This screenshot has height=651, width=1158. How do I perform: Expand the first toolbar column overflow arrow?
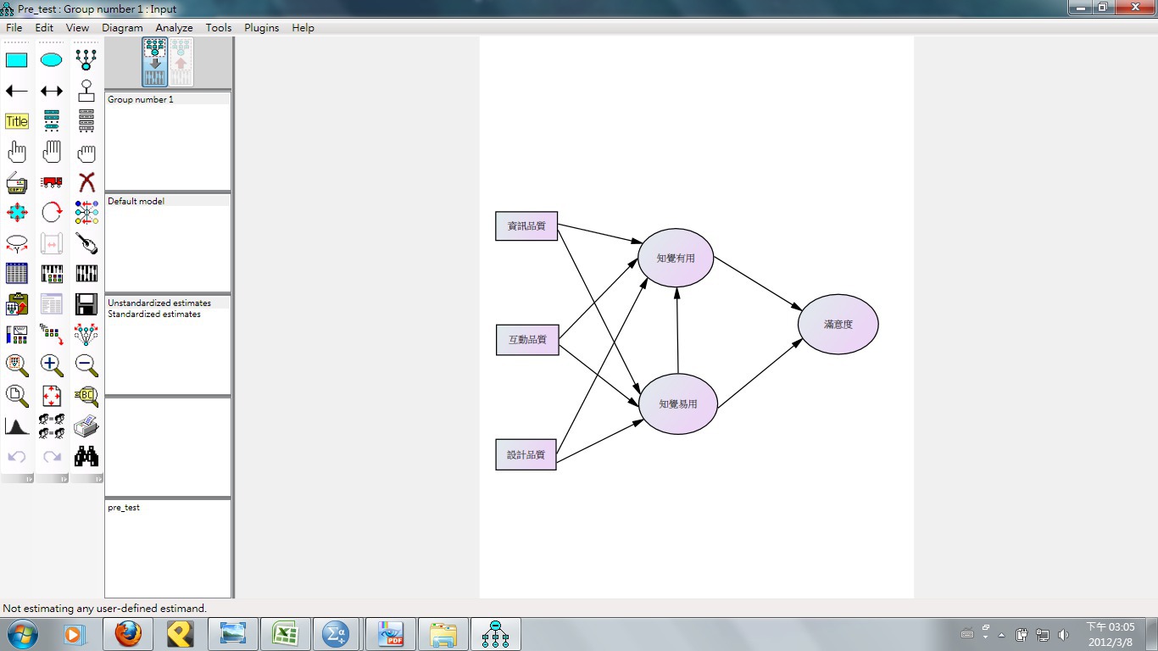29,479
